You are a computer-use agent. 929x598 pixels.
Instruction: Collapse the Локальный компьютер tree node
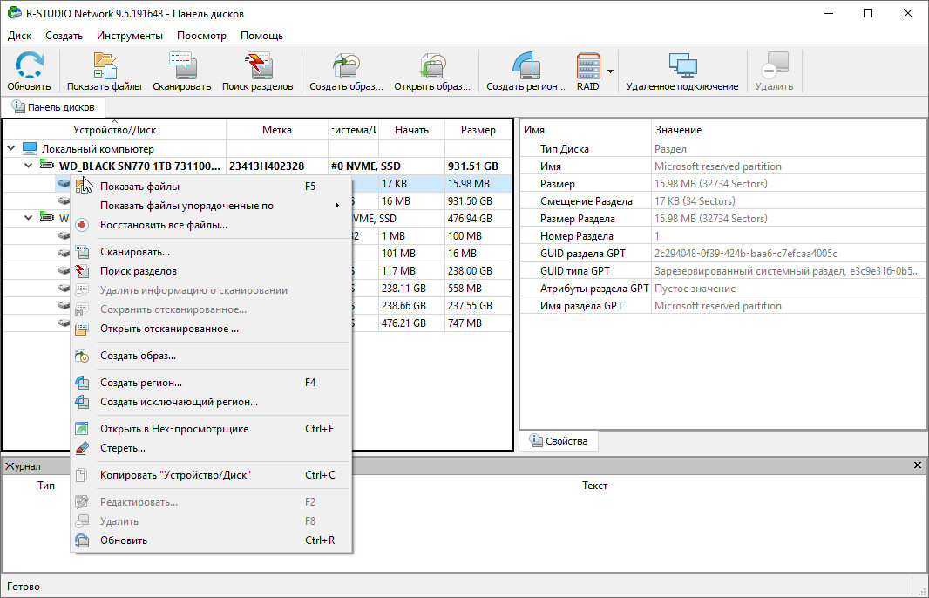click(11, 149)
